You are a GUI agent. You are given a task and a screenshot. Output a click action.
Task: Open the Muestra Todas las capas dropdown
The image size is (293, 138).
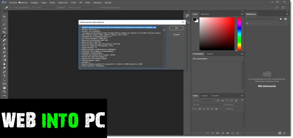click(x=81, y=8)
